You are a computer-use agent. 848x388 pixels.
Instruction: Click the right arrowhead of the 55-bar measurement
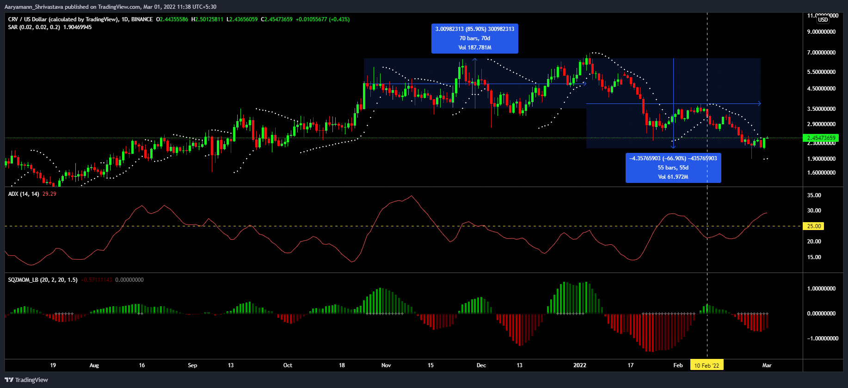(x=759, y=103)
